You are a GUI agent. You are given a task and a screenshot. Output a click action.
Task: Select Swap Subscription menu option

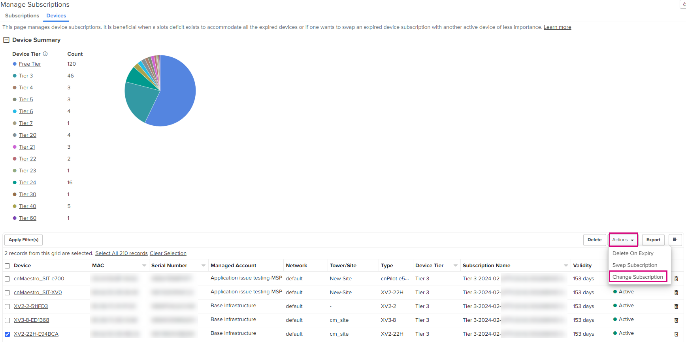(x=635, y=265)
